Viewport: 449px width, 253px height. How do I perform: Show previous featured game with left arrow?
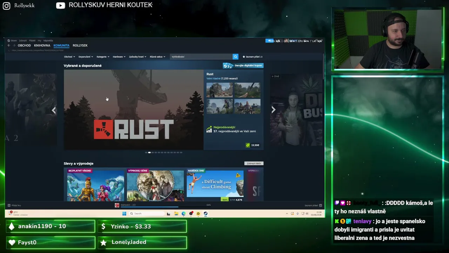pyautogui.click(x=54, y=110)
